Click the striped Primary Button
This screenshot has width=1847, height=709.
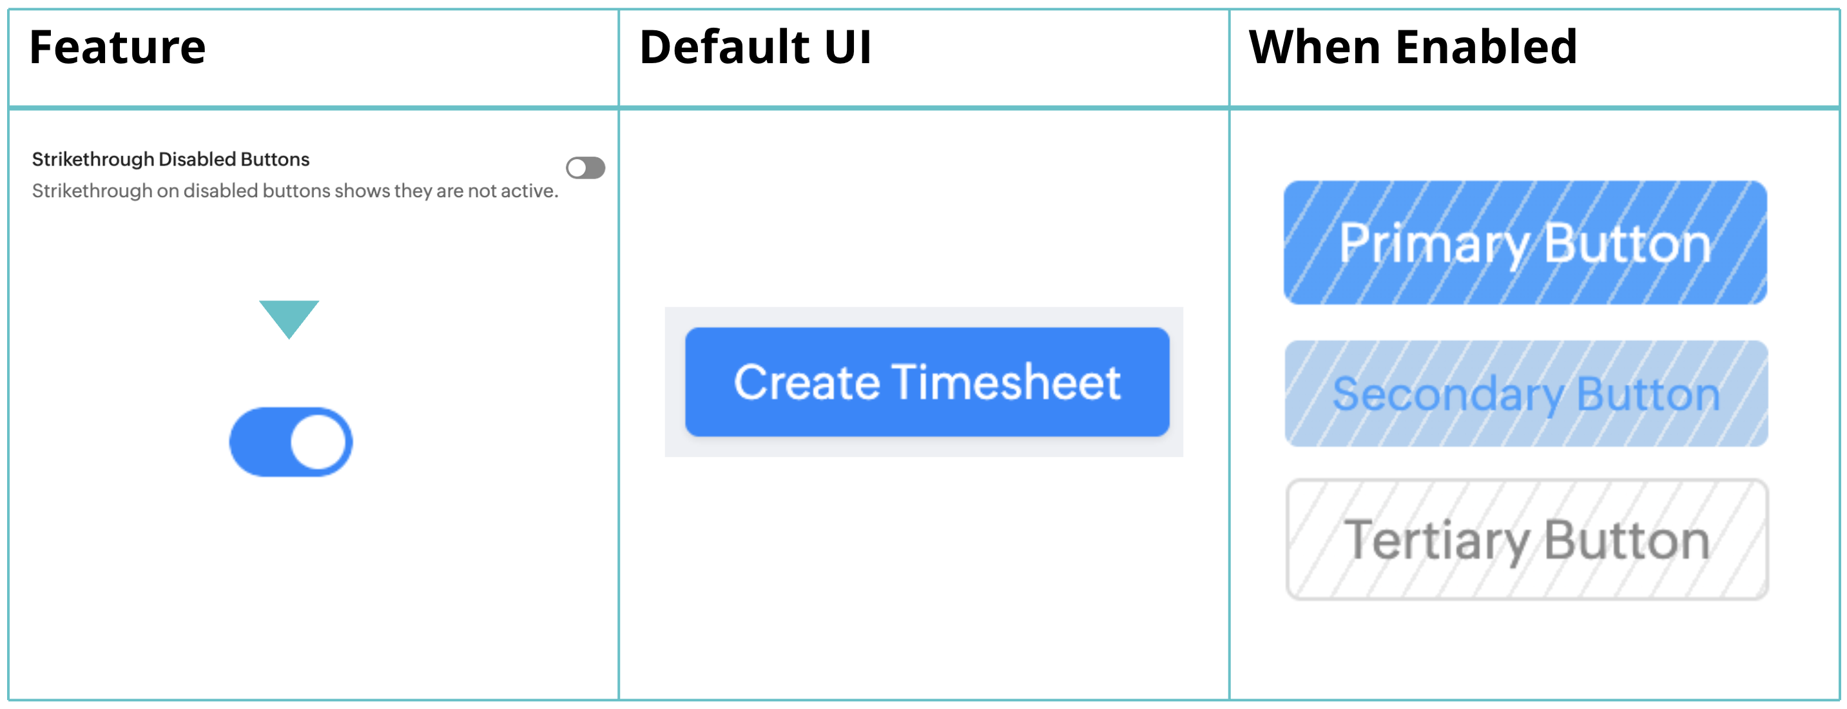point(1525,242)
